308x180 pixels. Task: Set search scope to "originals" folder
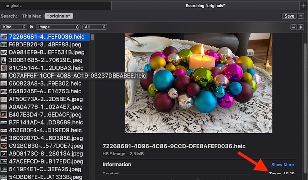(x=59, y=16)
